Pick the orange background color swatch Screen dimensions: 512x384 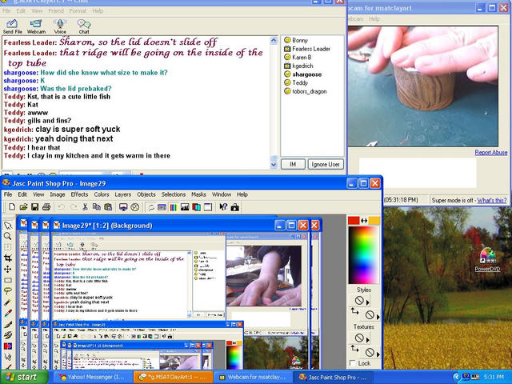click(374, 221)
